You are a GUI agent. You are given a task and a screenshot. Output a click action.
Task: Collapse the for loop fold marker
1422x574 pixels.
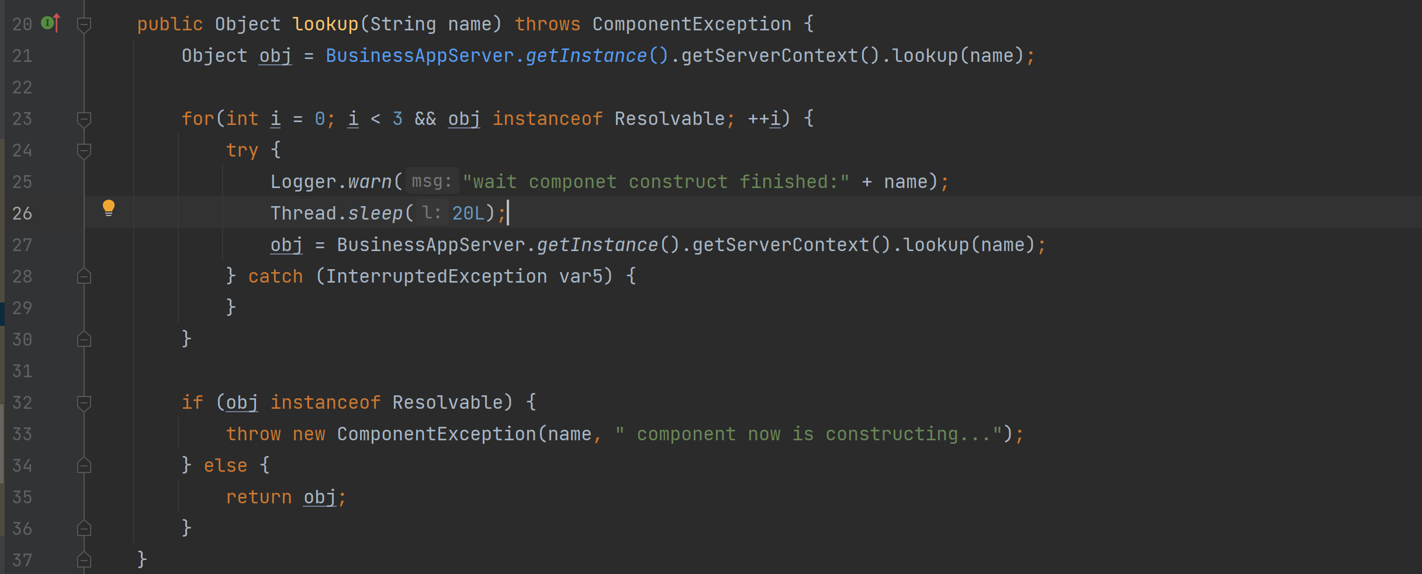point(84,119)
